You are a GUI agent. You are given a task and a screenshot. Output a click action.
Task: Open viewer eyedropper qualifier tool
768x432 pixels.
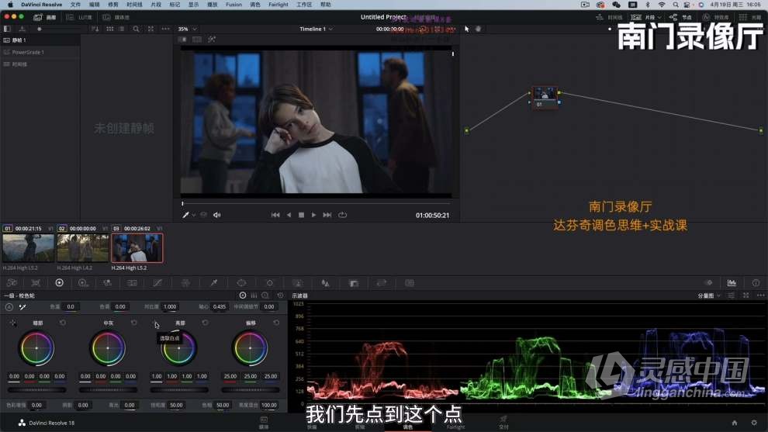pyautogui.click(x=185, y=215)
